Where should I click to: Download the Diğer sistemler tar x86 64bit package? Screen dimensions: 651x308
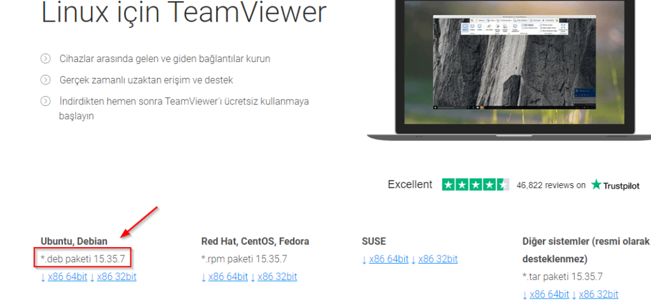pyautogui.click(x=549, y=294)
